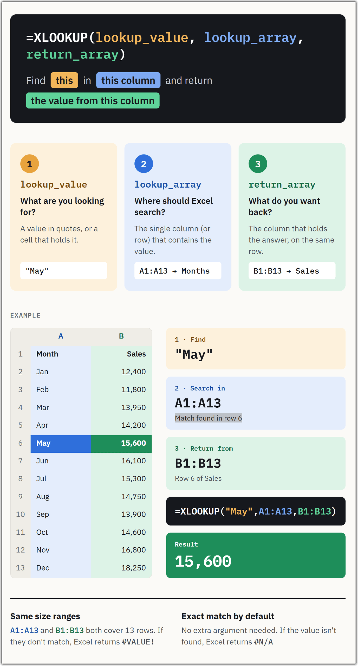Click the =XLOOKUP("May",A1:A13,B1:B13) formula box
The height and width of the screenshot is (666, 358).
pos(256,511)
